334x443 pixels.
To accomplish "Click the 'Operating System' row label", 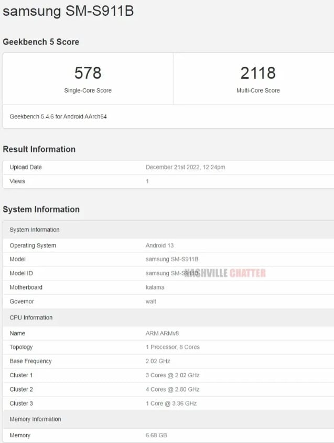I will coord(33,245).
